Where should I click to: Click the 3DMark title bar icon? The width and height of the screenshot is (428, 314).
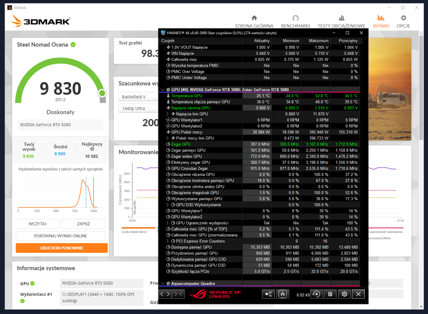9,8
